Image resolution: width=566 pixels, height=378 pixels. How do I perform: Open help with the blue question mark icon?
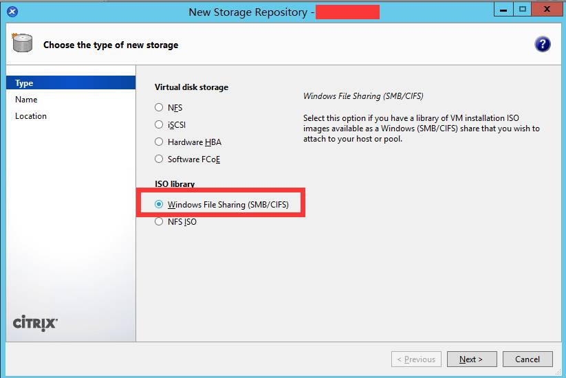542,45
